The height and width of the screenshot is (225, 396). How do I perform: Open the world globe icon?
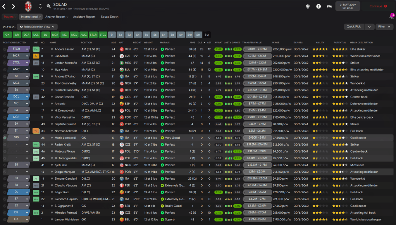tap(308, 6)
